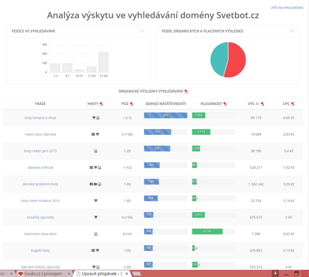Image resolution: width=309 pixels, height=277 pixels.
Task: Refresh the Podíl organických a placených výsledků panel
Action: point(292,31)
